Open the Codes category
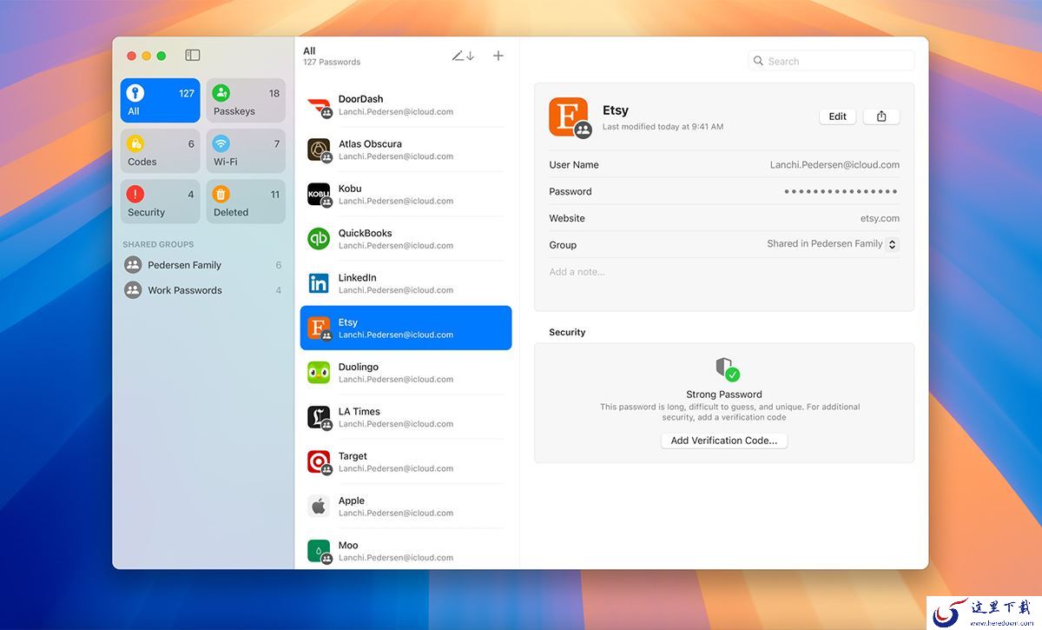Screen dimensions: 1042x630 (x=161, y=150)
